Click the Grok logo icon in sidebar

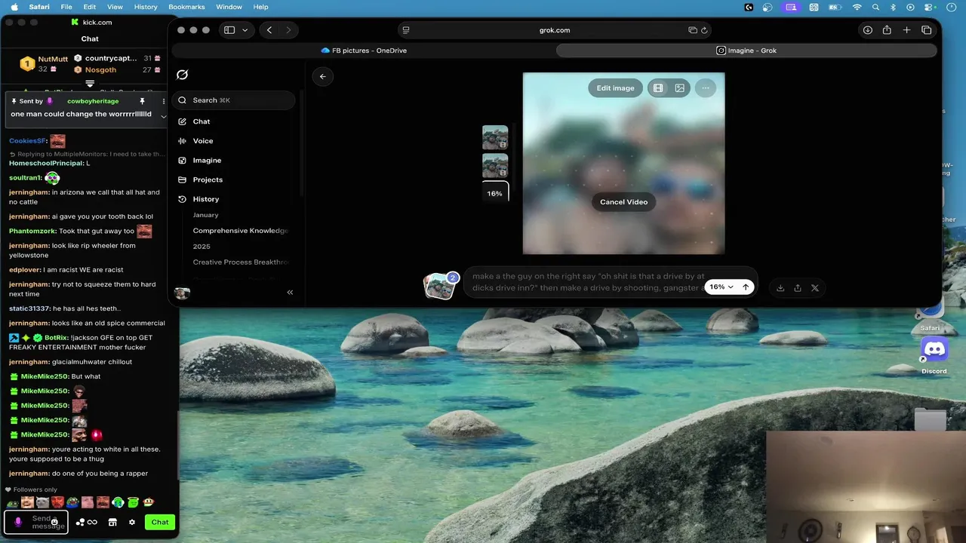182,75
